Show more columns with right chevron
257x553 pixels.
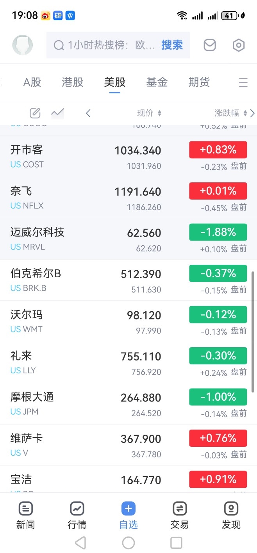pos(252,113)
